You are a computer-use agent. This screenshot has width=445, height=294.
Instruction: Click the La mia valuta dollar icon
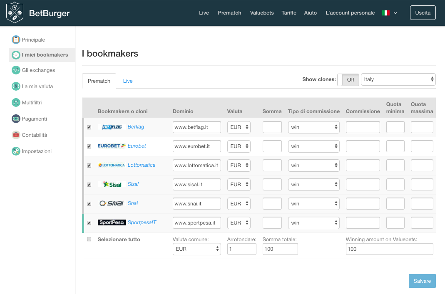point(16,86)
